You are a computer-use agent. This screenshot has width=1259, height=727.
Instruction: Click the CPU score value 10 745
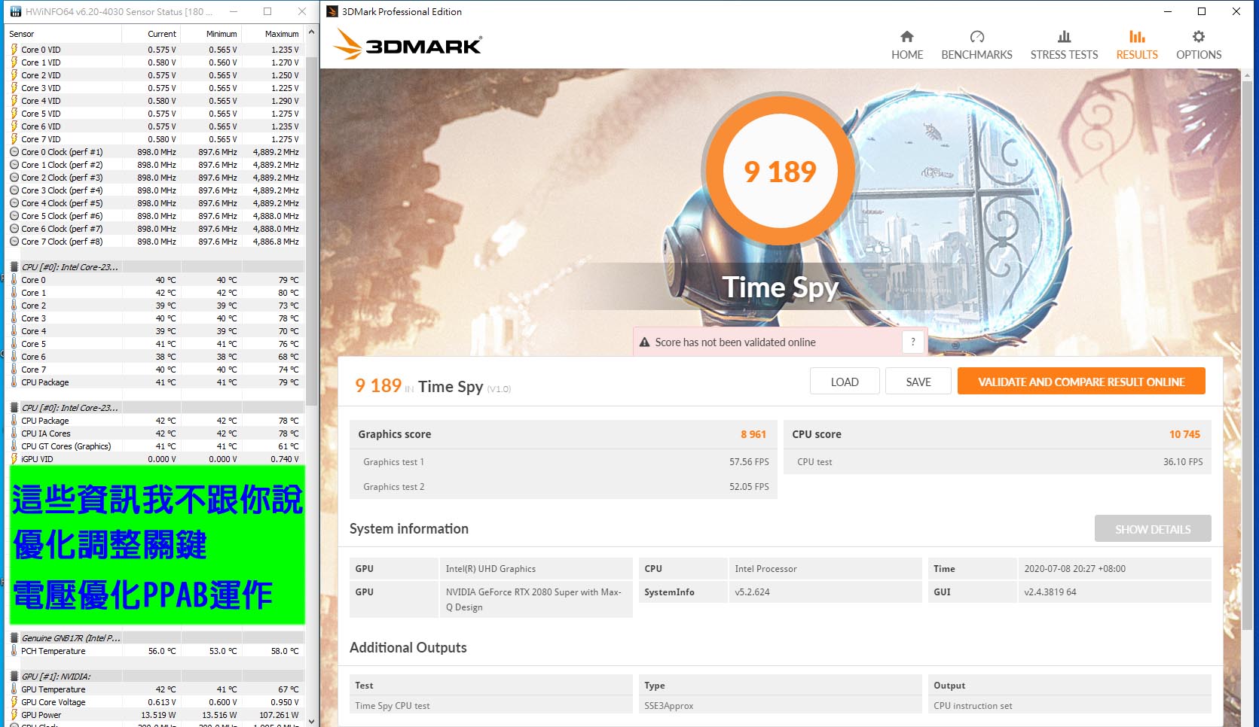[x=1184, y=434]
